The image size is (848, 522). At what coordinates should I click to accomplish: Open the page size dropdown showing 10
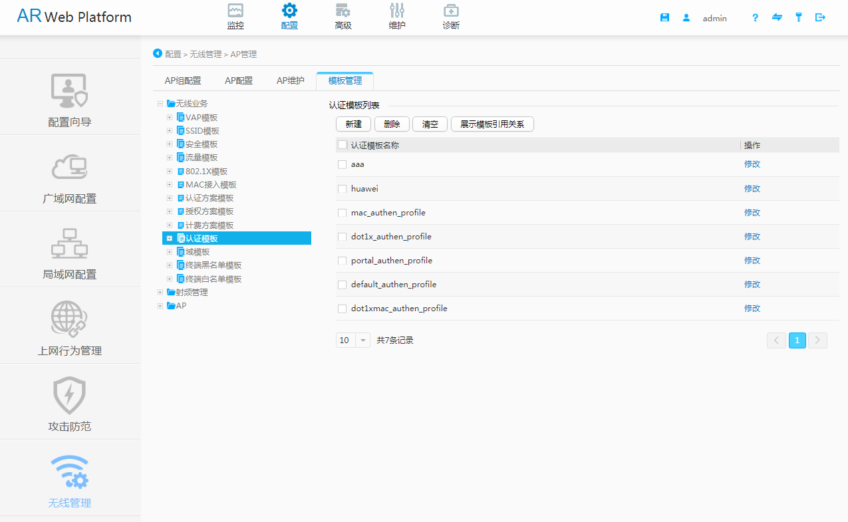(x=363, y=340)
